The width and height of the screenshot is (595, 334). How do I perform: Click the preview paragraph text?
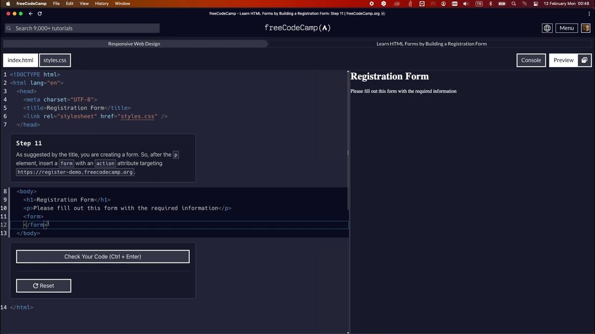403,91
